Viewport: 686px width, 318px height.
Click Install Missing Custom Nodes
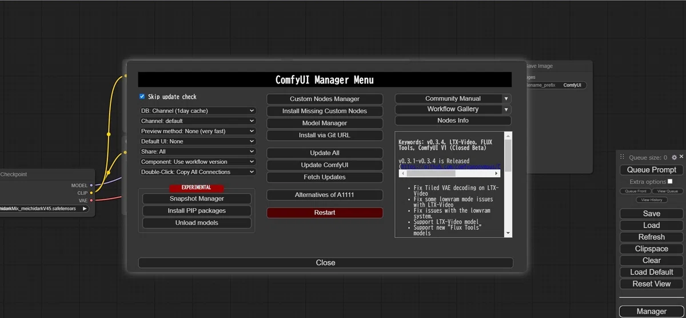(x=325, y=111)
